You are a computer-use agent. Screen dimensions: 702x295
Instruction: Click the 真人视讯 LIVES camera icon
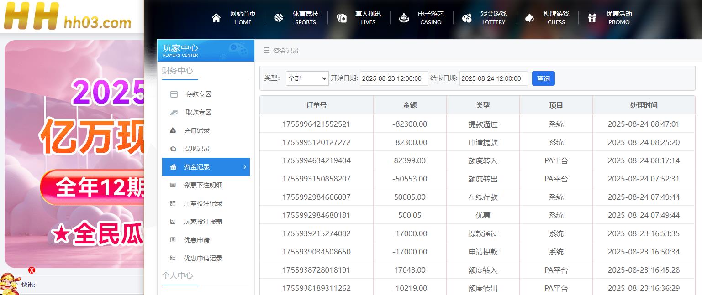[x=342, y=17]
